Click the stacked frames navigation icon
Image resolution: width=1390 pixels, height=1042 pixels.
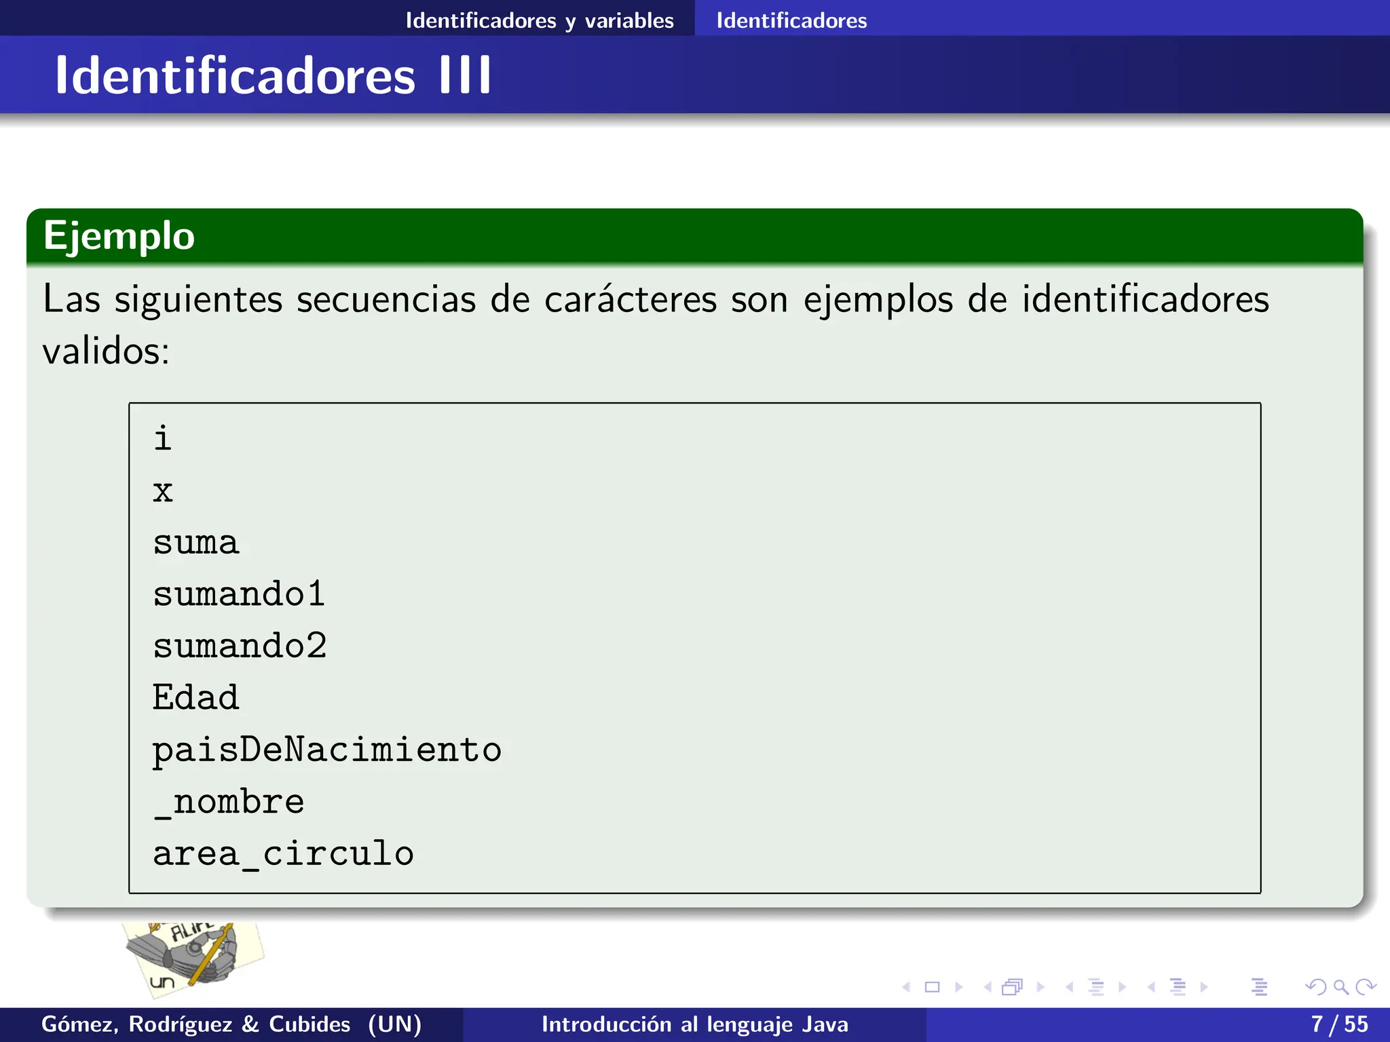[x=1012, y=987]
